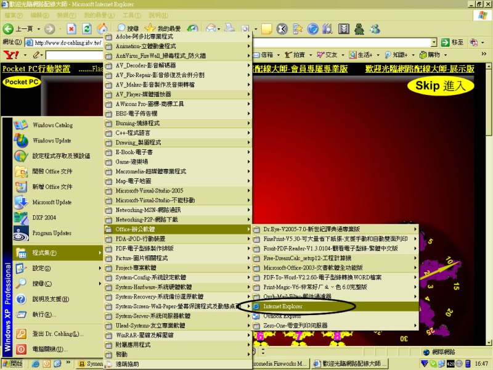The width and height of the screenshot is (493, 370).
Task: Click the Yahoo Y! logo
Action: 11,55
